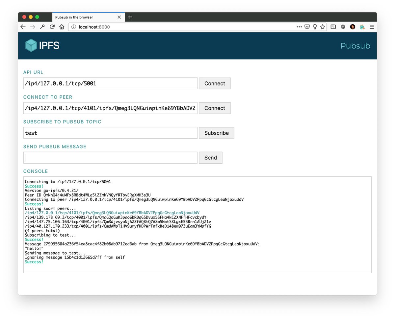The height and width of the screenshot is (319, 395).
Task: Close the Pubsub in the browser tab
Action: point(119,17)
